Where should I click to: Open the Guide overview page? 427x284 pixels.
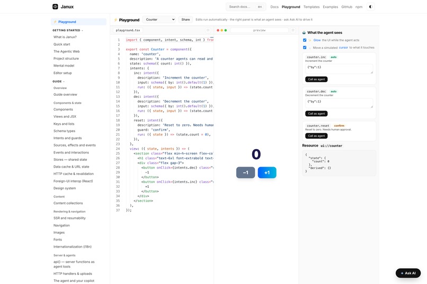(x=65, y=95)
